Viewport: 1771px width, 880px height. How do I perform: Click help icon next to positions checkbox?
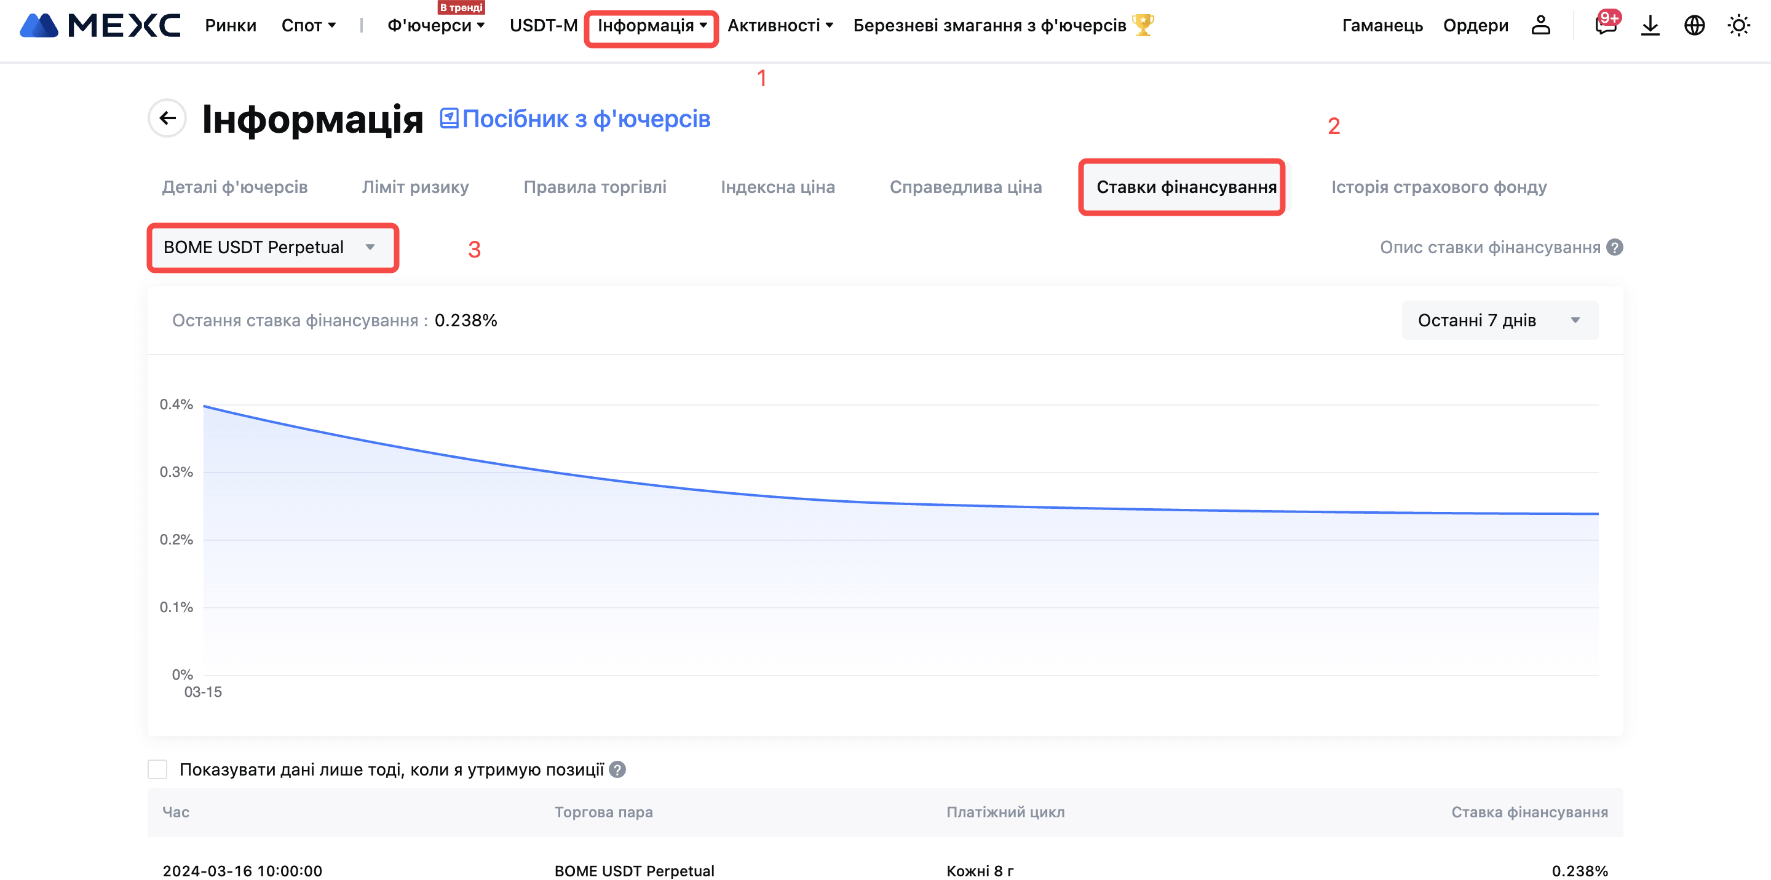click(x=617, y=769)
